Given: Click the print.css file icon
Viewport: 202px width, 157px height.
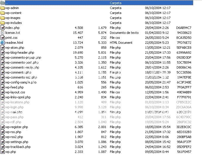Looking at the screenshot, I should pos(3,38).
